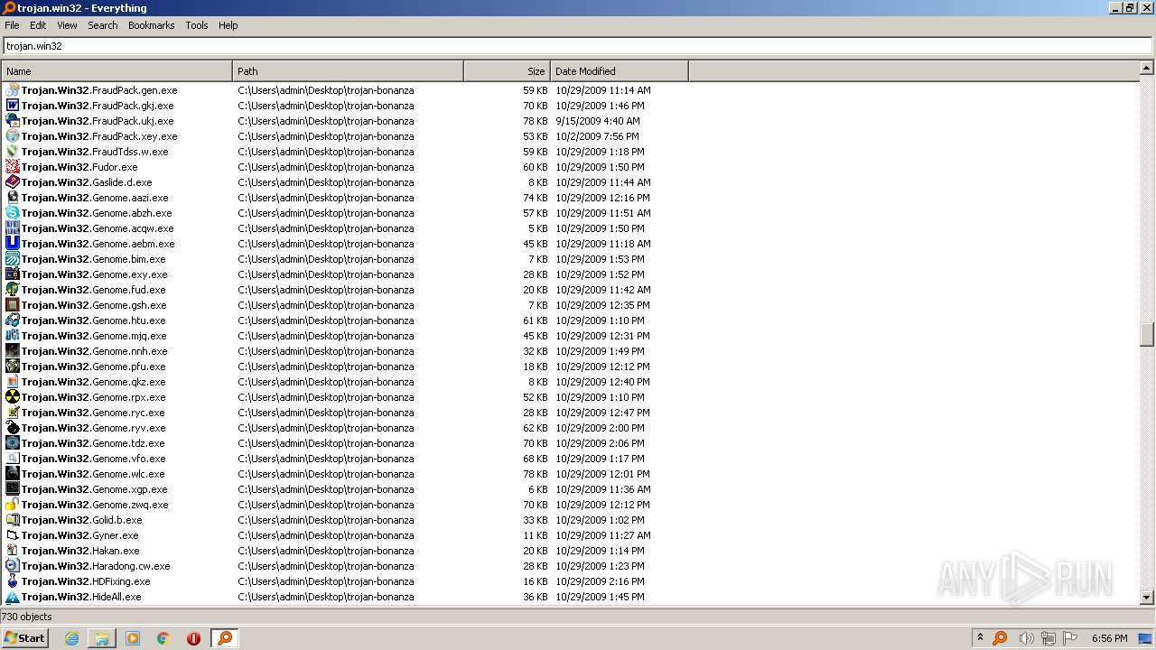Click the icon of Trojan.Win32.HideAll.exe
This screenshot has height=650, width=1156.
pos(13,597)
